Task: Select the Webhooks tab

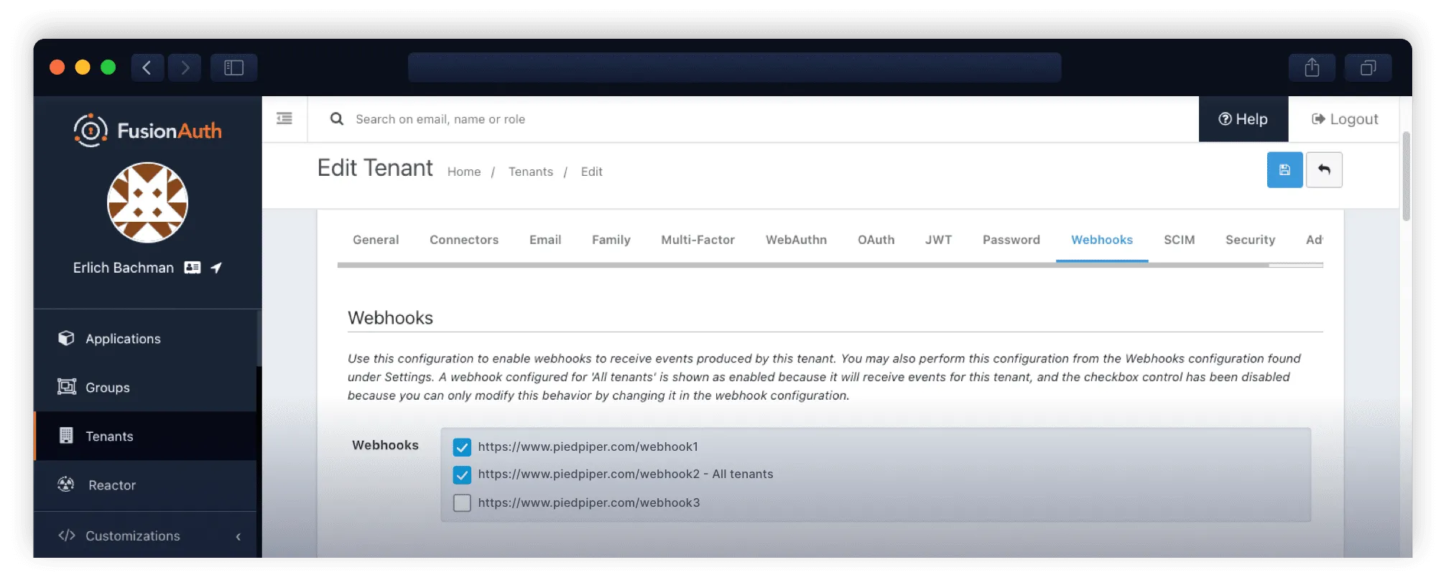Action: point(1102,240)
